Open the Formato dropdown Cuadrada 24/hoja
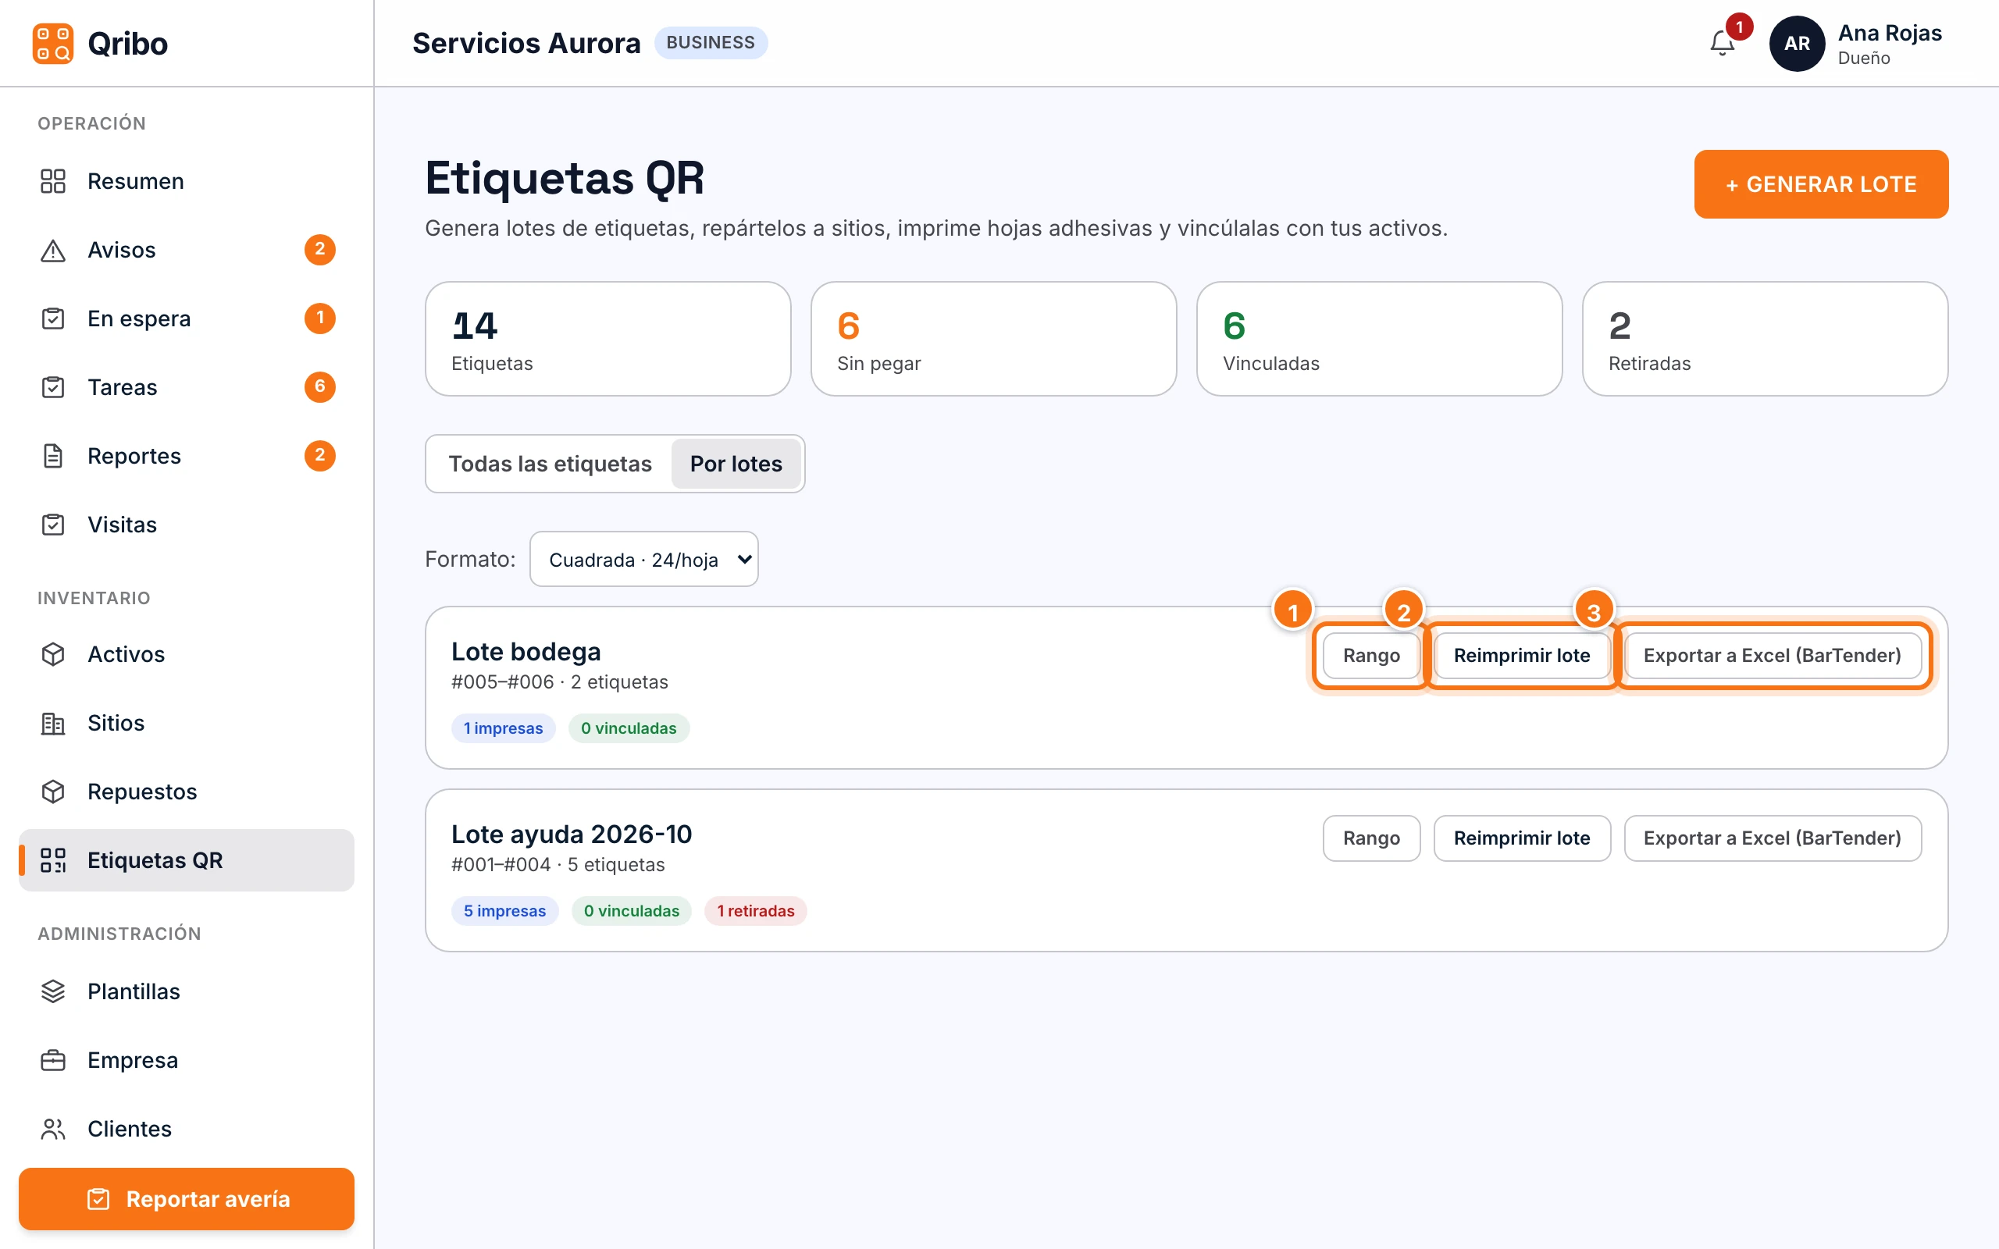The width and height of the screenshot is (1999, 1249). point(643,559)
